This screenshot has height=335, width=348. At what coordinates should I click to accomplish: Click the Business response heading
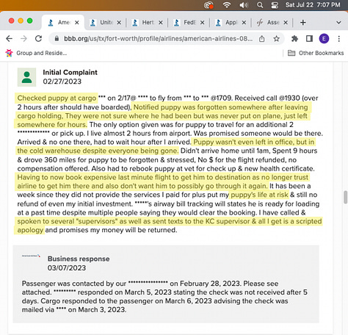tap(79, 259)
